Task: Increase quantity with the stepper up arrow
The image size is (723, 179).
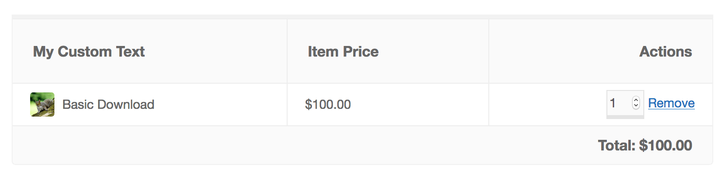Action: (x=636, y=101)
